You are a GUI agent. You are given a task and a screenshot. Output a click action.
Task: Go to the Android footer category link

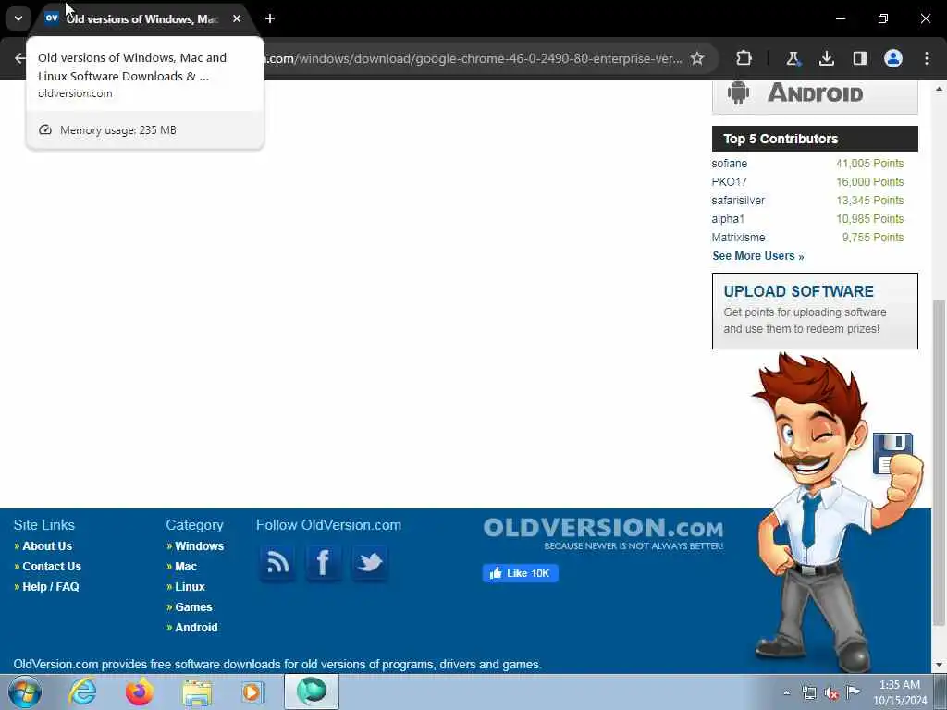click(x=196, y=628)
